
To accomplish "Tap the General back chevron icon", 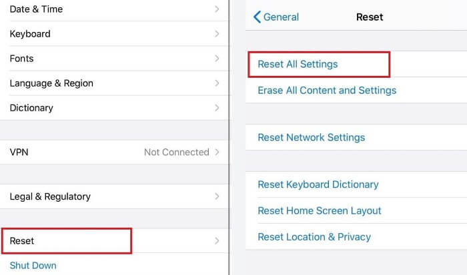I will 257,17.
